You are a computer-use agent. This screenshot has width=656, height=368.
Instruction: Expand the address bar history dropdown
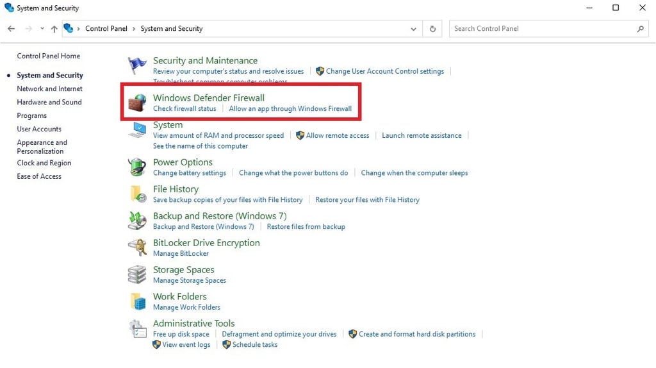[413, 29]
